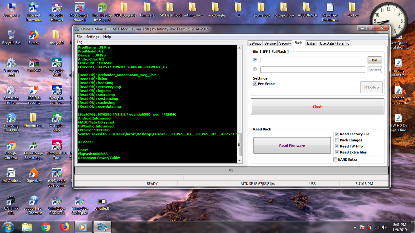Open the SP Flash Tool folder
Image resolution: width=415 pixels, height=233 pixels.
click(171, 10)
